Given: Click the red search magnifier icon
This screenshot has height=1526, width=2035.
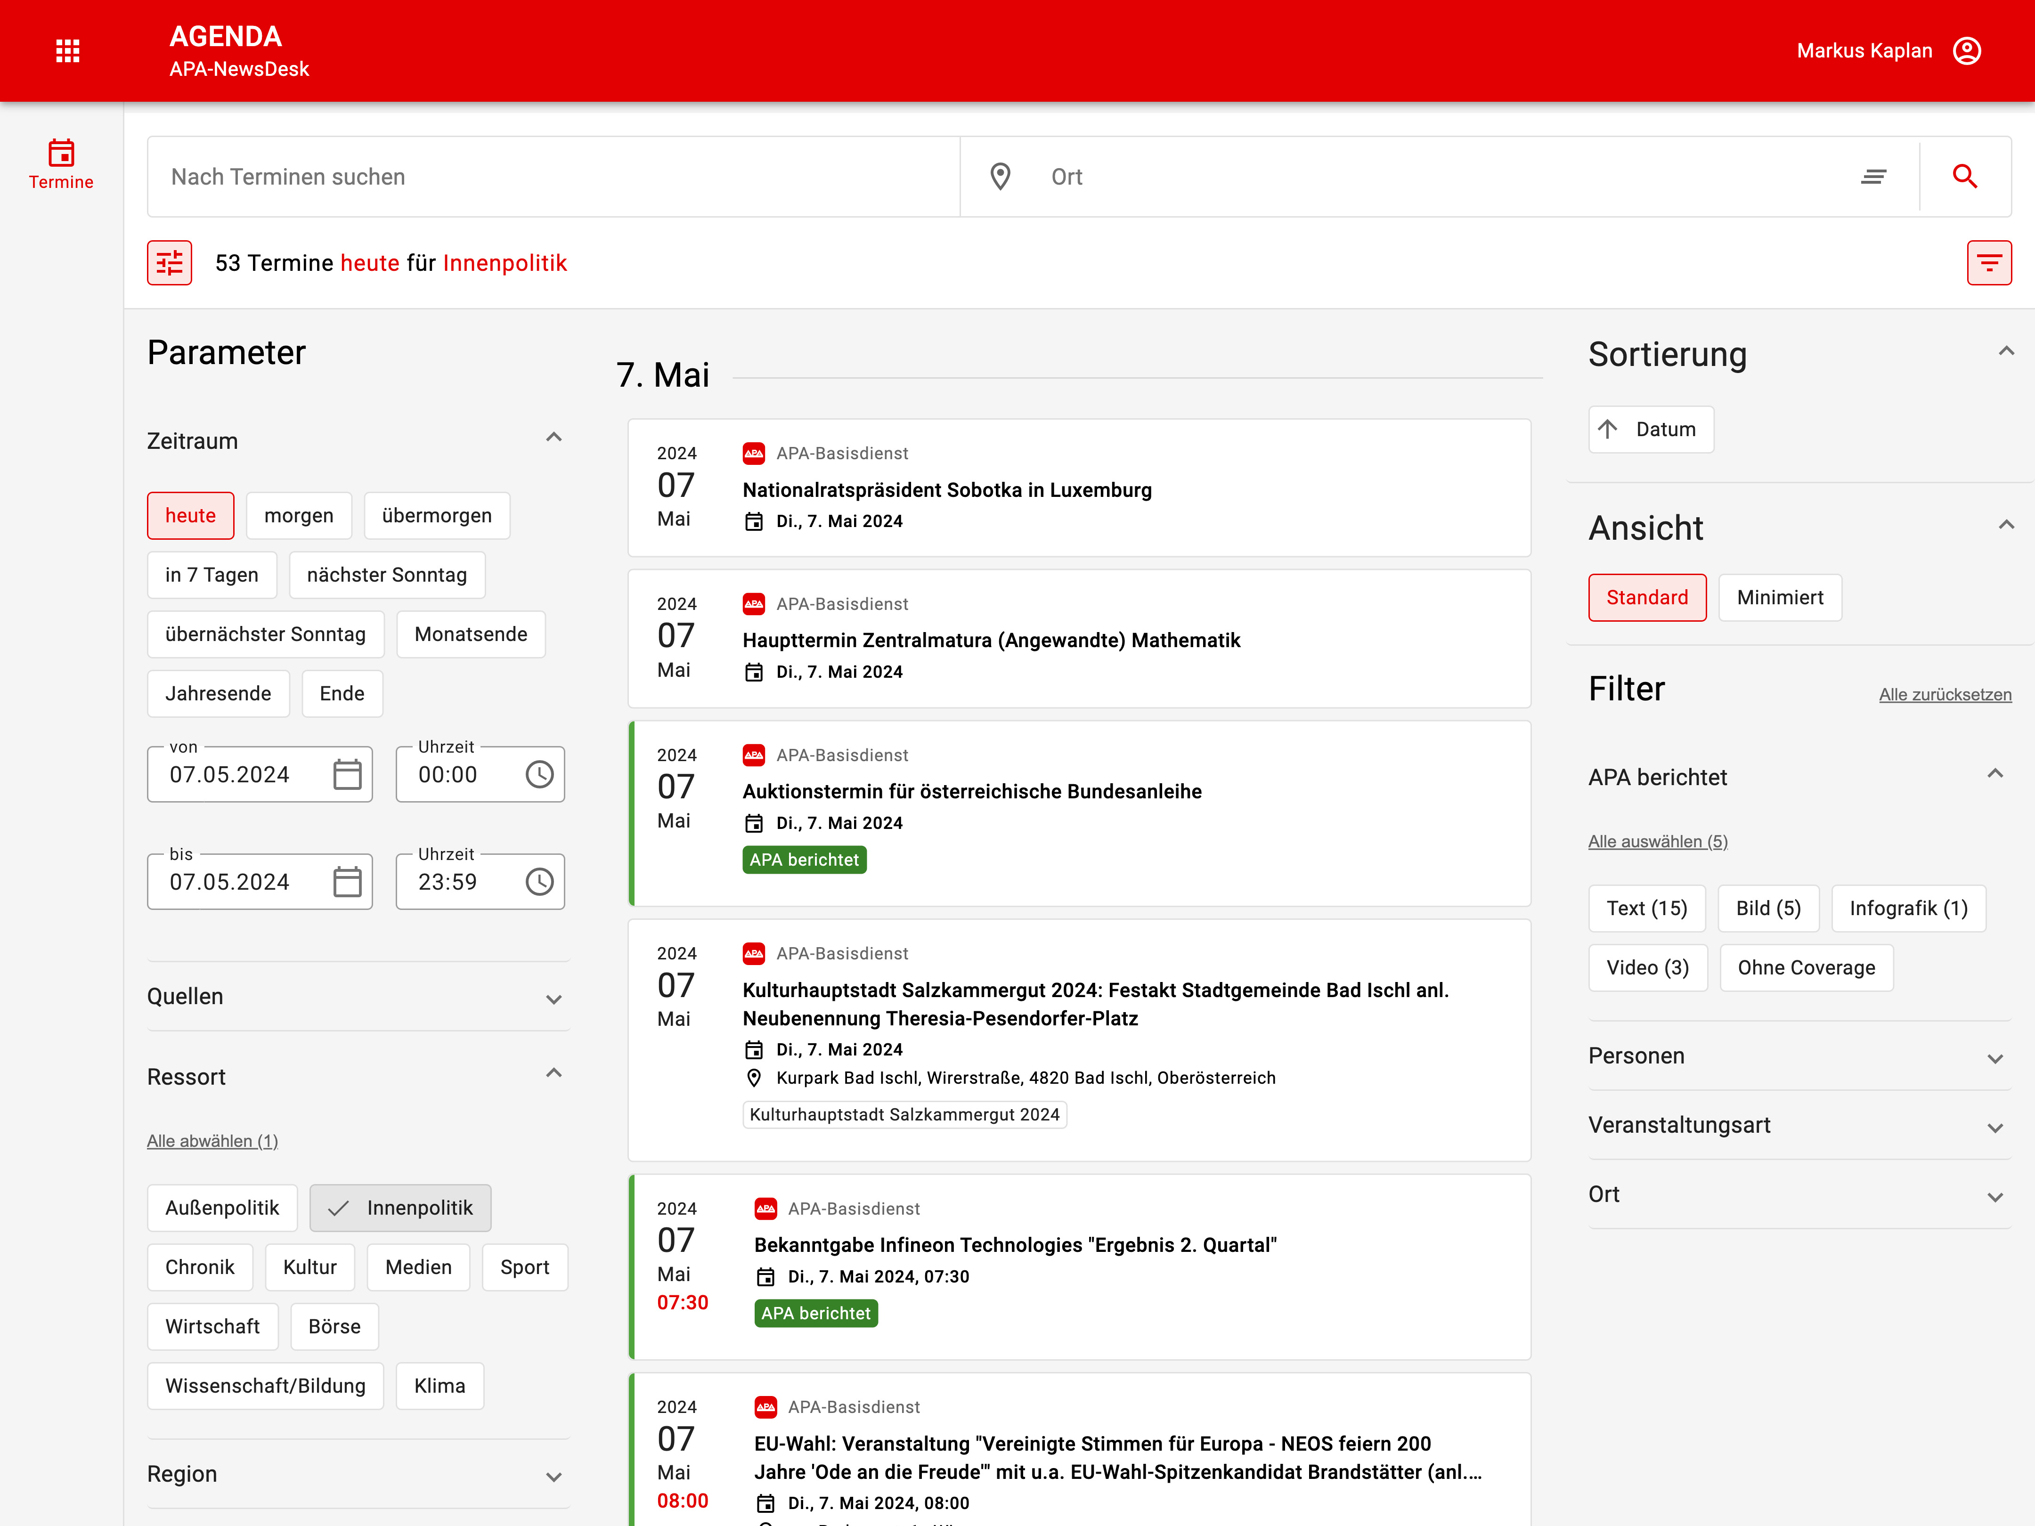Looking at the screenshot, I should (x=1964, y=177).
